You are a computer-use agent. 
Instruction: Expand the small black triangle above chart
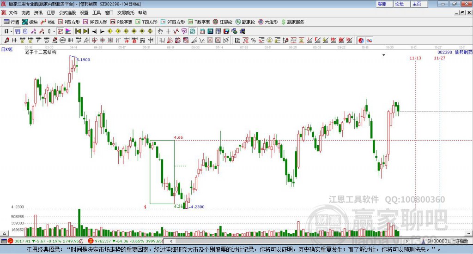[x=384, y=55]
